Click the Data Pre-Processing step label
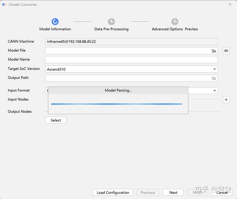Screen dimensions: 237x199 click(111, 29)
